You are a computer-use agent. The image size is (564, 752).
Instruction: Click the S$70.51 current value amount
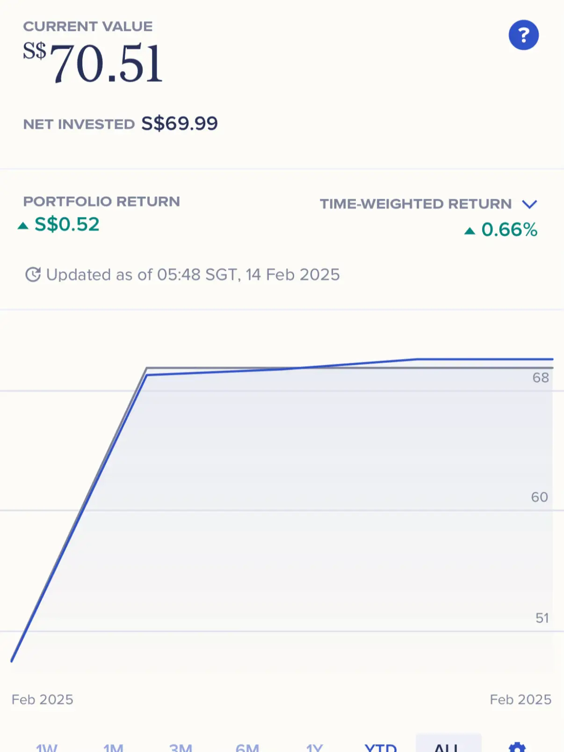pyautogui.click(x=93, y=63)
